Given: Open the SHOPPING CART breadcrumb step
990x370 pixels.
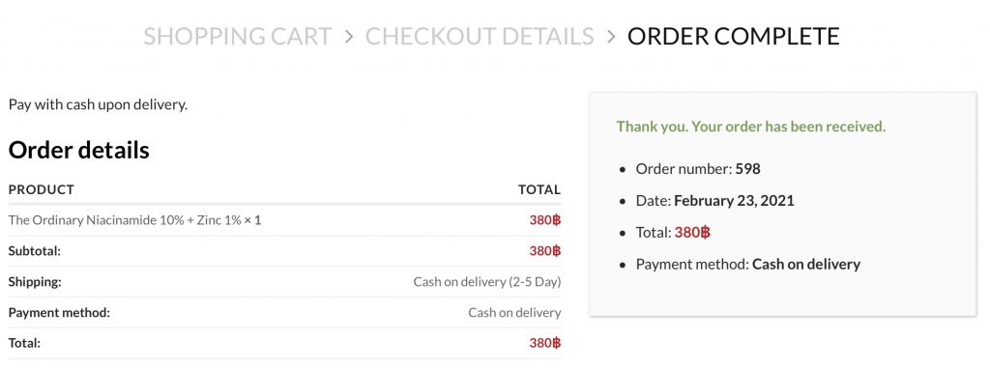Looking at the screenshot, I should [x=238, y=36].
